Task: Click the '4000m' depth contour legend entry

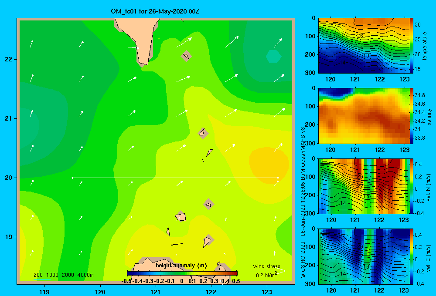Action: click(x=85, y=275)
